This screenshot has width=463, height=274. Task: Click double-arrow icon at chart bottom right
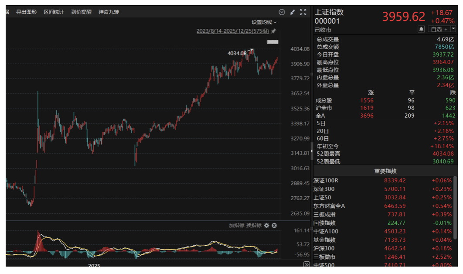[306, 264]
